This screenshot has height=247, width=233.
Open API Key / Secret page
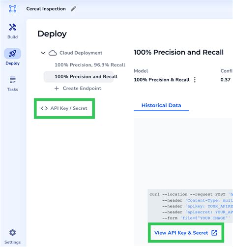[x=64, y=108]
